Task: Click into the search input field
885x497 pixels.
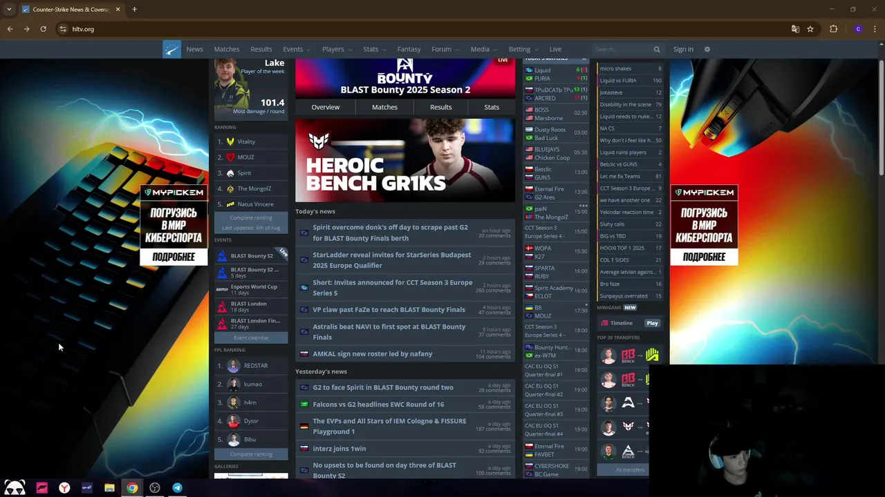Action: click(622, 49)
